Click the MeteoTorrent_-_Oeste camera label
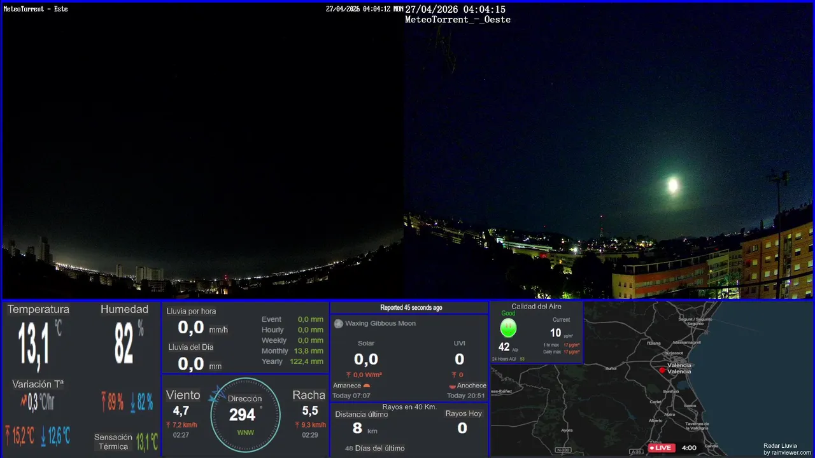Screen dimensions: 815x458 pyautogui.click(x=458, y=20)
